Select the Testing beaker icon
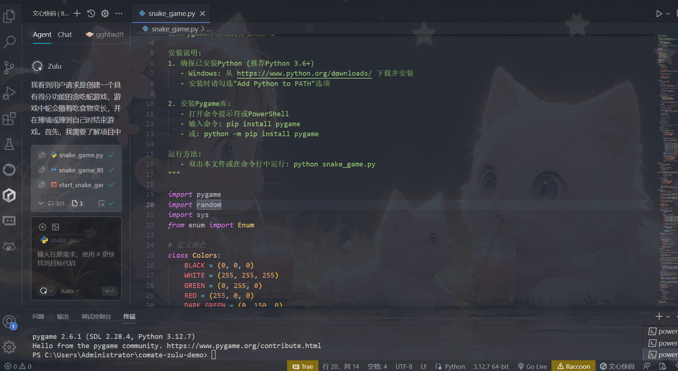This screenshot has width=678, height=371. point(9,144)
